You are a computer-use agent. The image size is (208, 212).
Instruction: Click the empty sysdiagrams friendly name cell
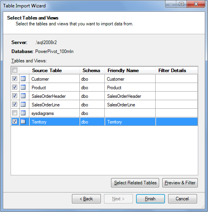click(x=130, y=113)
